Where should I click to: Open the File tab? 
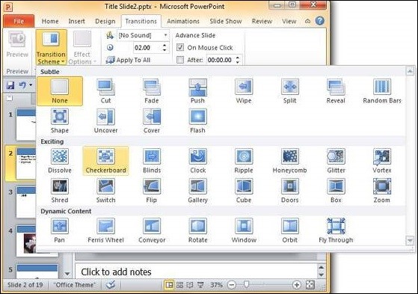coord(19,21)
